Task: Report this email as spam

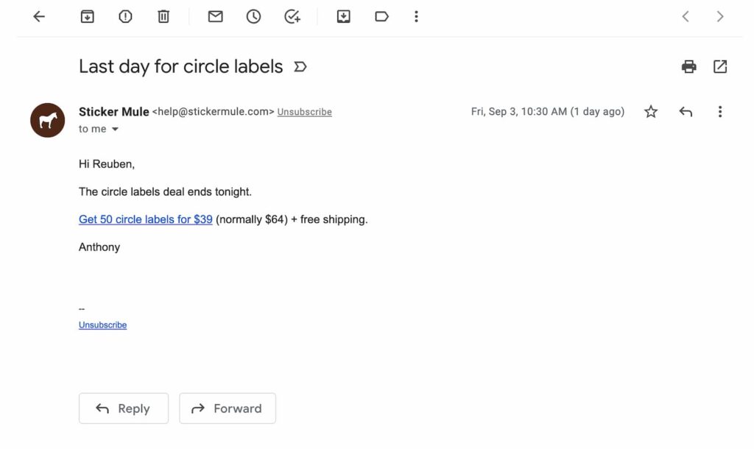Action: tap(125, 16)
